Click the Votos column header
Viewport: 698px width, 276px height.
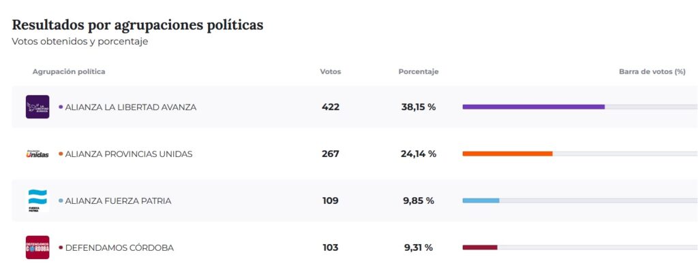coord(331,71)
